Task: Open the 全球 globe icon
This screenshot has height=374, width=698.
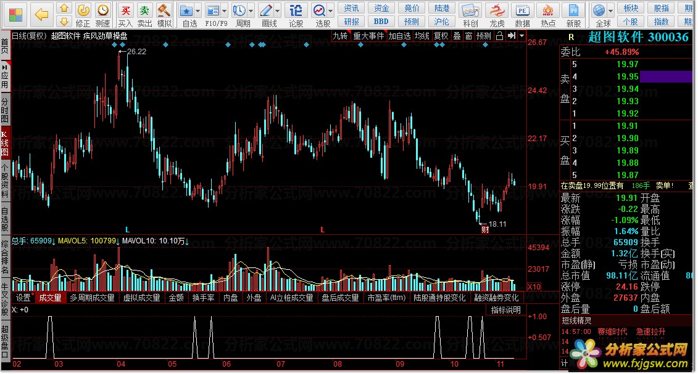Action: [599, 10]
